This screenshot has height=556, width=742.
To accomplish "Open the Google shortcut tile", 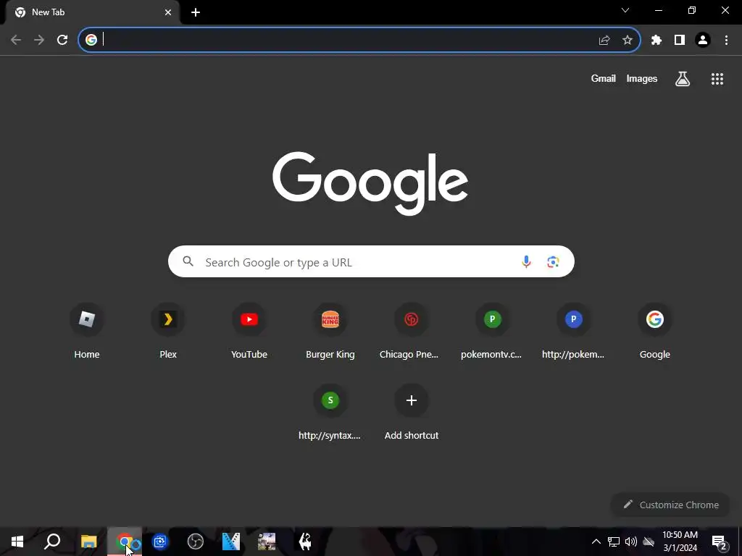I will coord(654,331).
